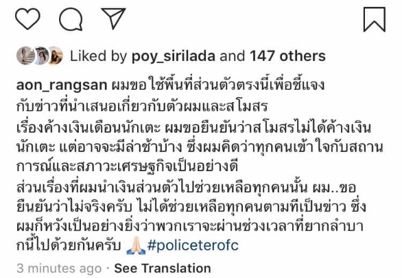402x278 pixels.
Task: Open the middle liker avatar thumbnail
Action: coord(41,55)
